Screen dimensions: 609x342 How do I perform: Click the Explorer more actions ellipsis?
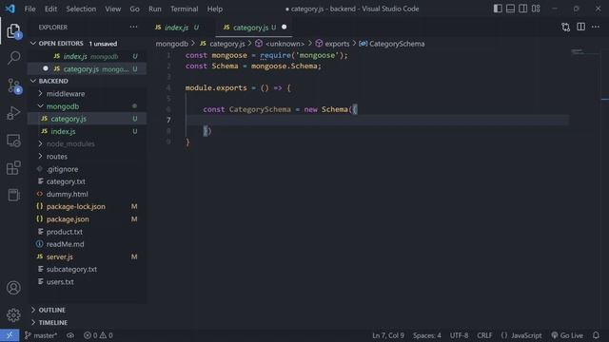click(133, 28)
